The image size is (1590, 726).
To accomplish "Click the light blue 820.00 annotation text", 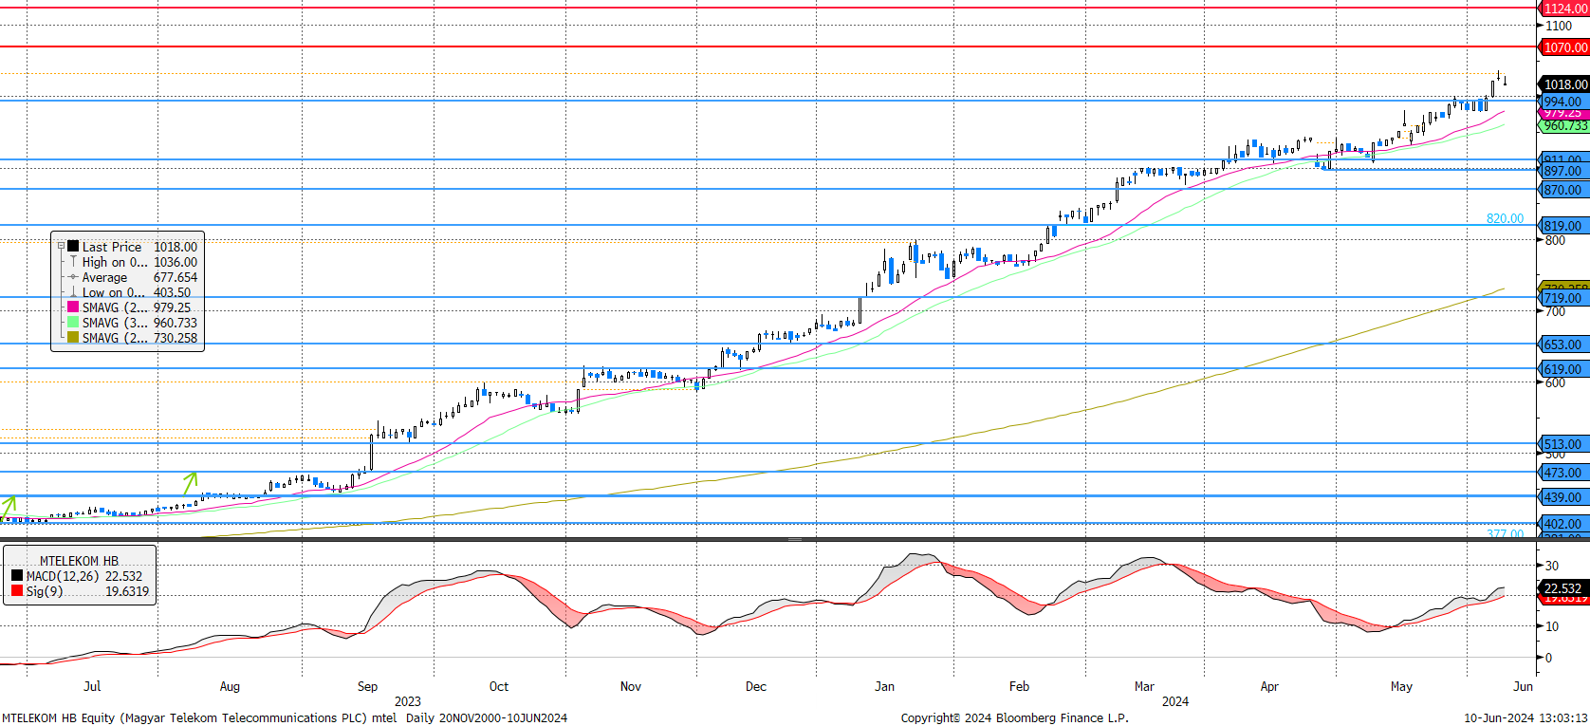I will (x=1505, y=218).
